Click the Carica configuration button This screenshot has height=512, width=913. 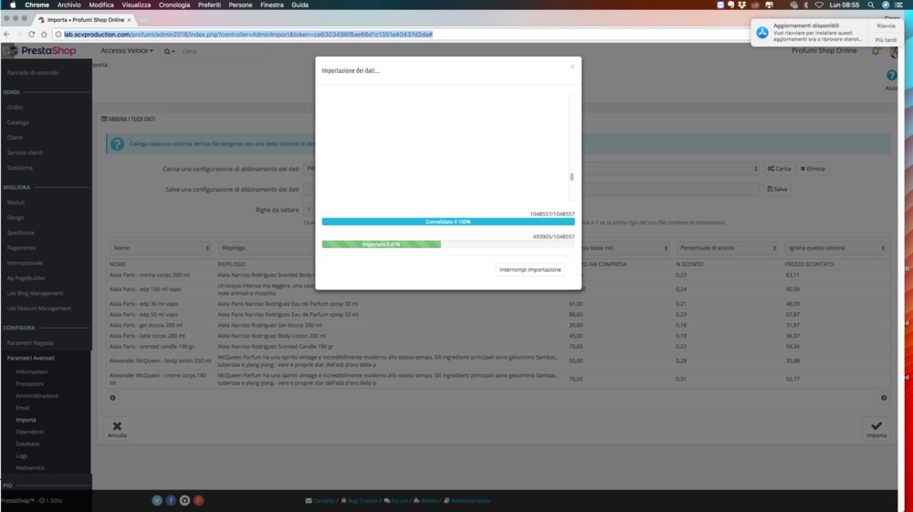coord(779,169)
